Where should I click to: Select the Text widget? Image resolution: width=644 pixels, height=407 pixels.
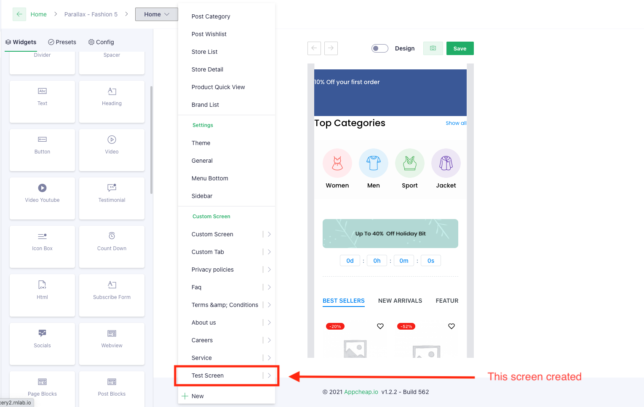(42, 102)
